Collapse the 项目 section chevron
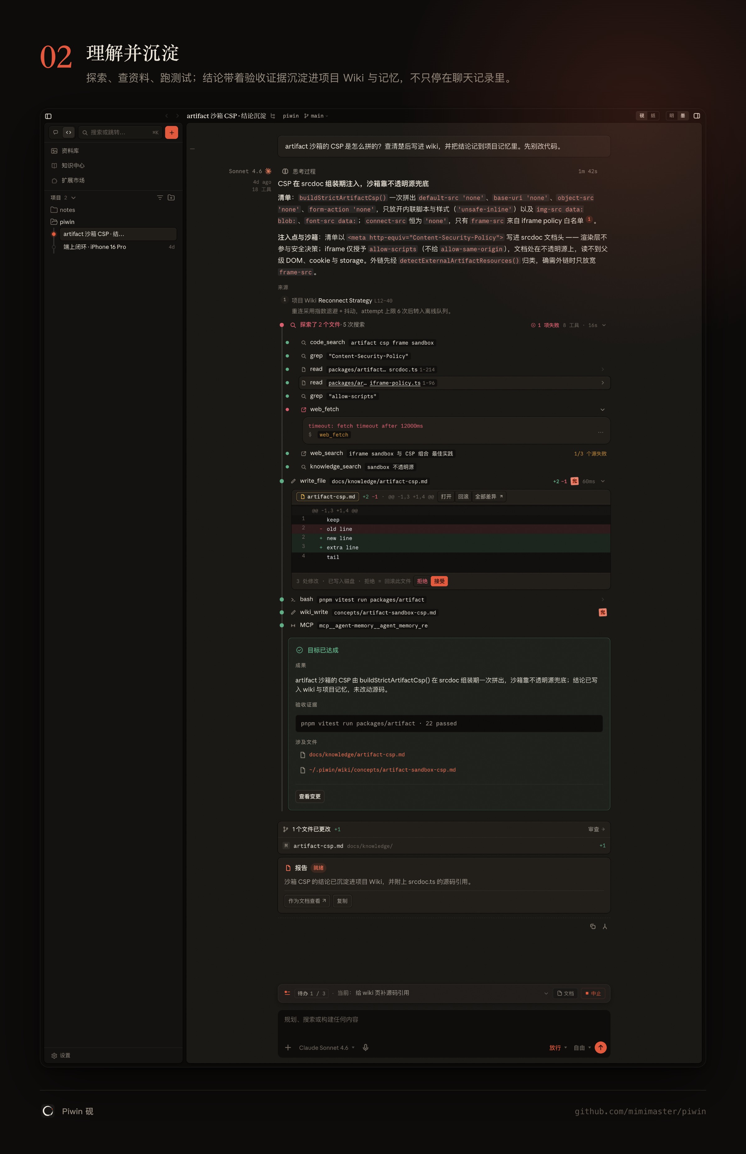Image resolution: width=746 pixels, height=1154 pixels. point(74,198)
